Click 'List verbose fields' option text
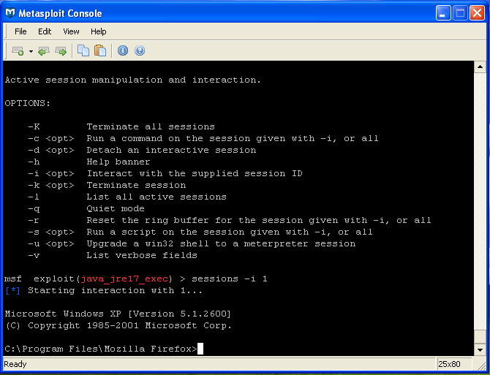This screenshot has width=490, height=375. coord(142,255)
